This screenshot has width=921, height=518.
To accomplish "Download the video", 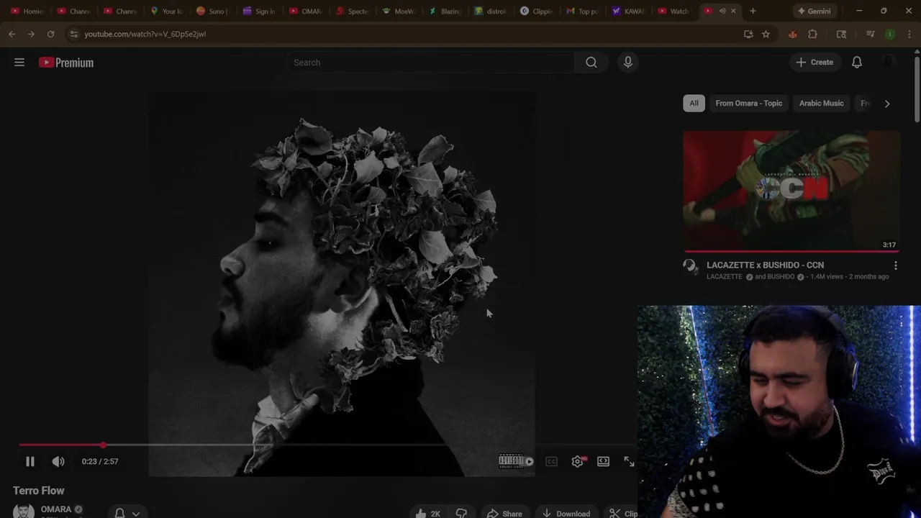I will click(x=566, y=513).
